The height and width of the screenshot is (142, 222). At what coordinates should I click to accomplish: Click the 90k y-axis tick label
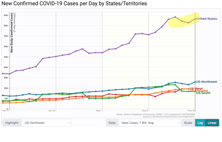tap(6, 15)
